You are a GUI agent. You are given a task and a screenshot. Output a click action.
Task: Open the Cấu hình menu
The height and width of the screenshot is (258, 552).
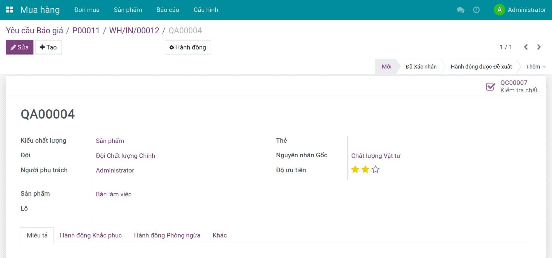pyautogui.click(x=206, y=10)
